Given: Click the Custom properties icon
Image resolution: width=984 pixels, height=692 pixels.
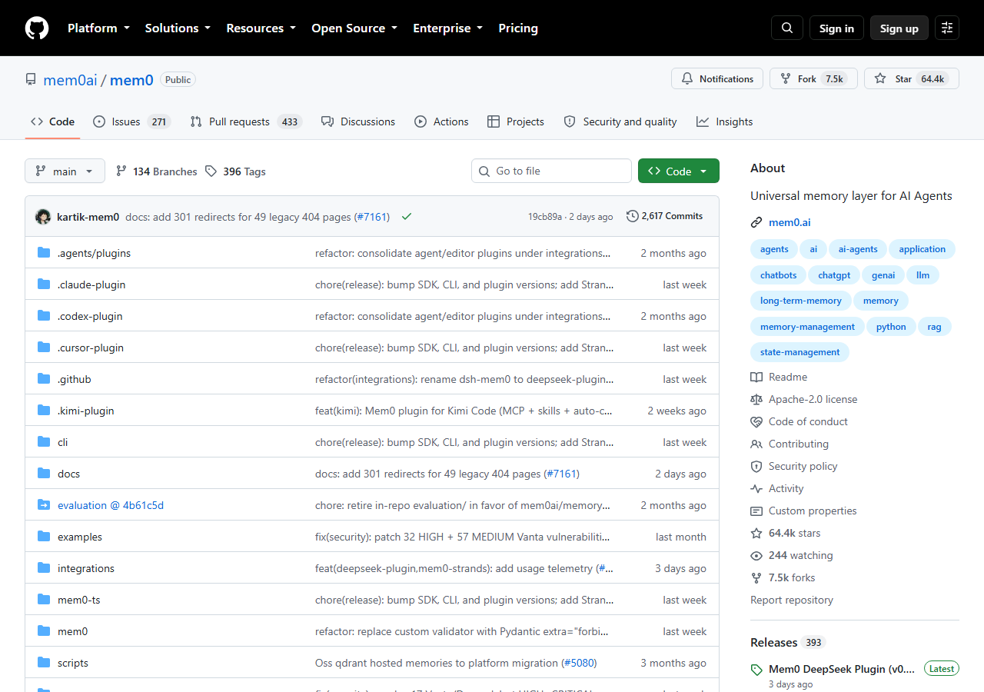Looking at the screenshot, I should tap(756, 511).
